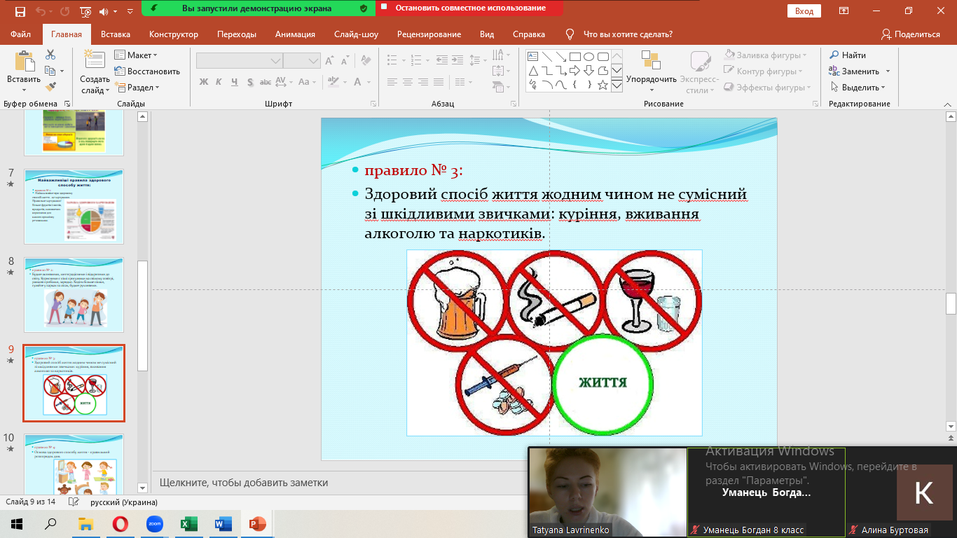Open Zoom app in the taskbar

pos(155,523)
